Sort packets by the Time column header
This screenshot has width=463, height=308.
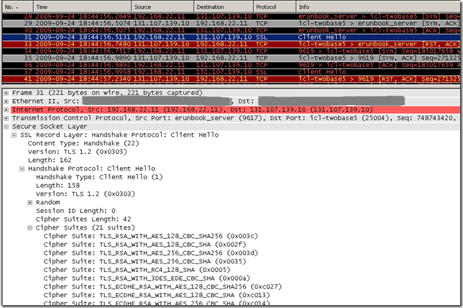coord(82,6)
